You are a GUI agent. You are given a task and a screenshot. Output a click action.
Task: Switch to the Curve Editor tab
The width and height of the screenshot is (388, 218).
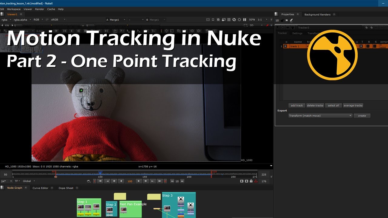coord(40,188)
